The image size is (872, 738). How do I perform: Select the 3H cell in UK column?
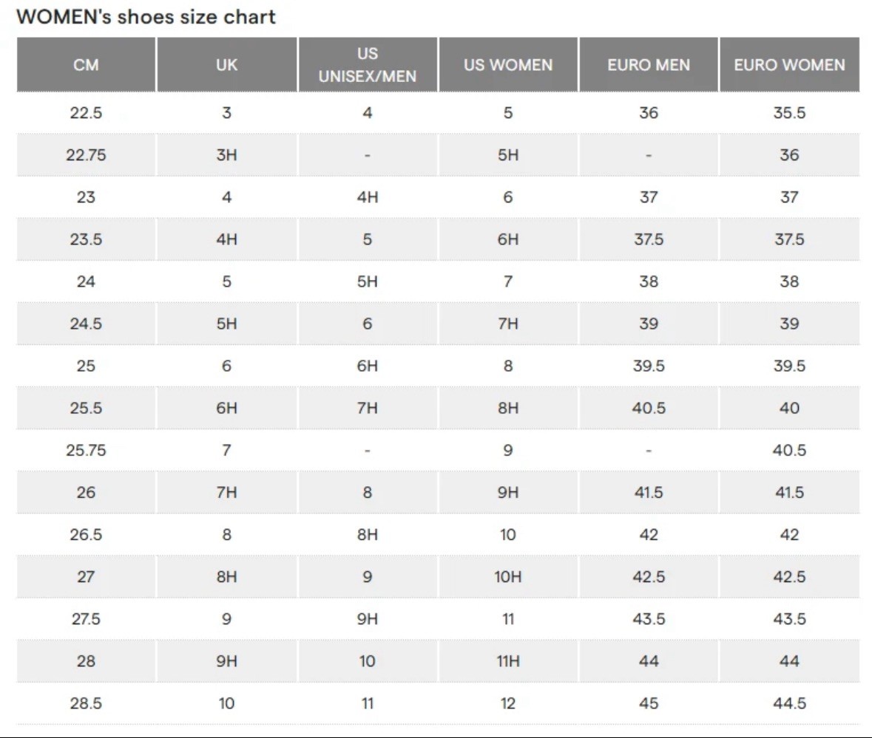point(226,155)
